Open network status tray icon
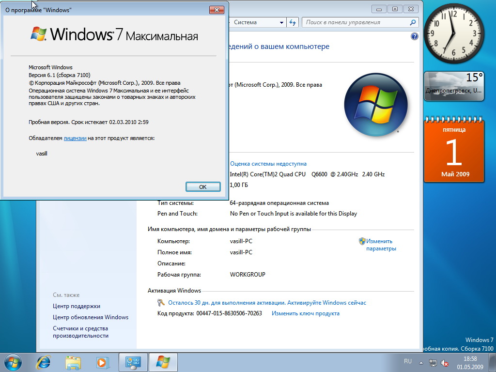Screen dimensions: 496x372 [x=433, y=363]
